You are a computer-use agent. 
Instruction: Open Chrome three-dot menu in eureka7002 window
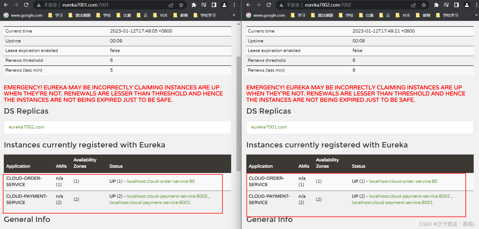[x=477, y=5]
